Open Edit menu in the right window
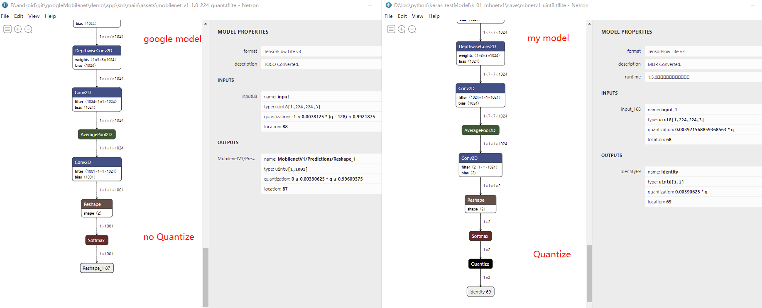Viewport: 762px width, 308px height. click(402, 16)
